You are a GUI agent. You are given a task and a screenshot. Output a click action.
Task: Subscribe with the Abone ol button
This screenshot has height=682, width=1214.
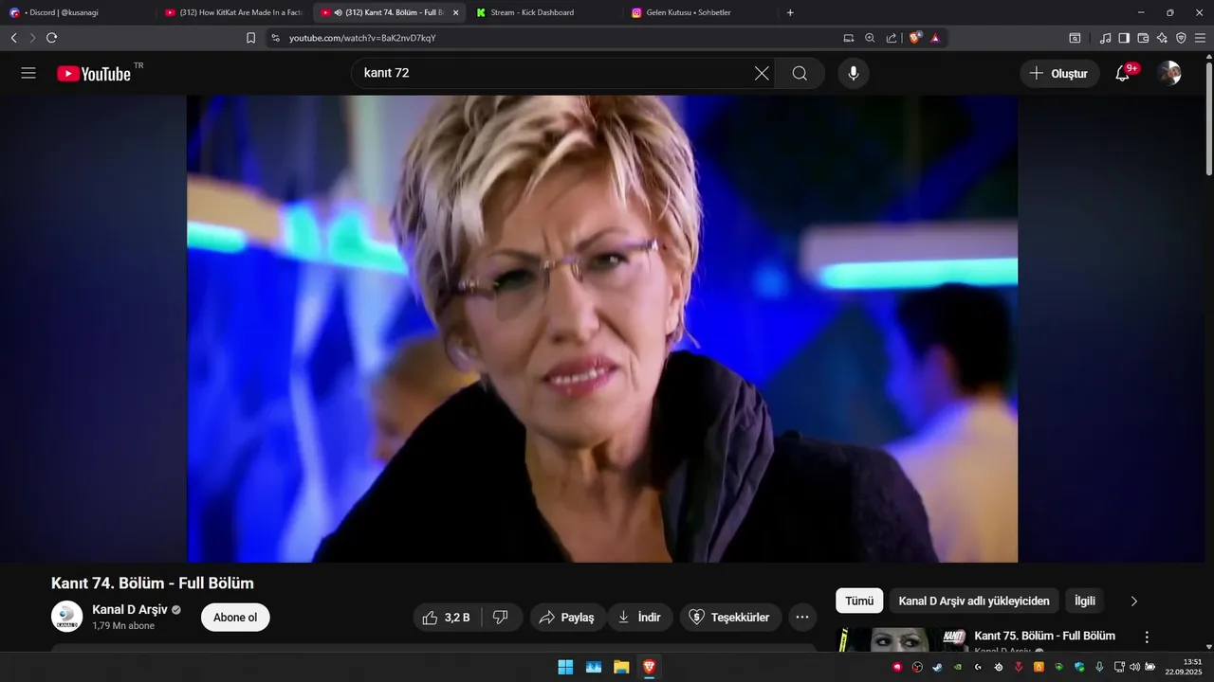click(235, 618)
